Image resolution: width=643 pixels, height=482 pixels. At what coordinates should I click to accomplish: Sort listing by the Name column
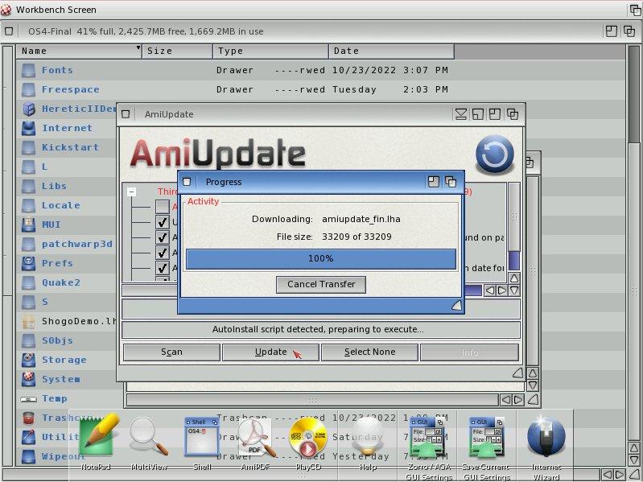pos(79,51)
